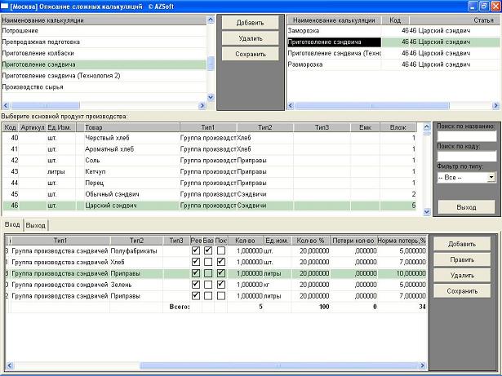
Task: Click scroll left arrow of input table
Action: click(10, 365)
